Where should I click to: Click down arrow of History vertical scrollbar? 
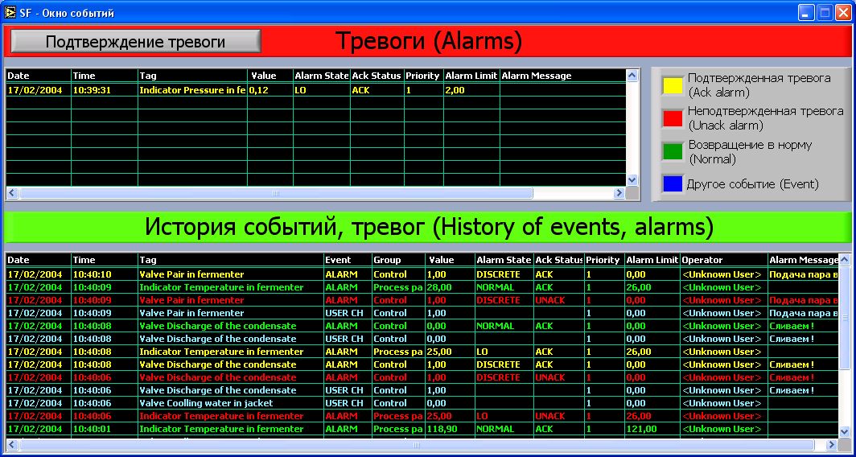[x=844, y=432]
